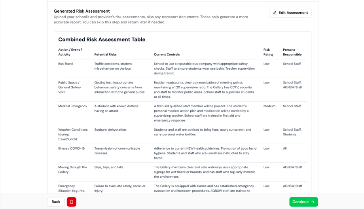This screenshot has height=209, width=364.
Task: Click the Combined Risk Assessment Table heading
Action: pos(102,40)
